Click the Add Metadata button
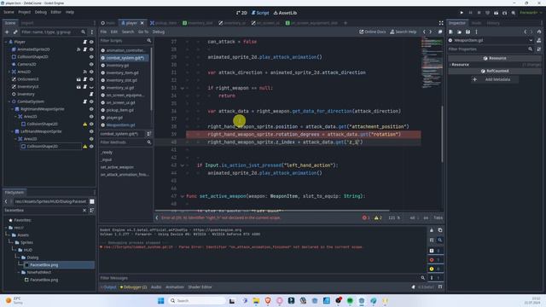This screenshot has height=307, width=546. (495, 79)
